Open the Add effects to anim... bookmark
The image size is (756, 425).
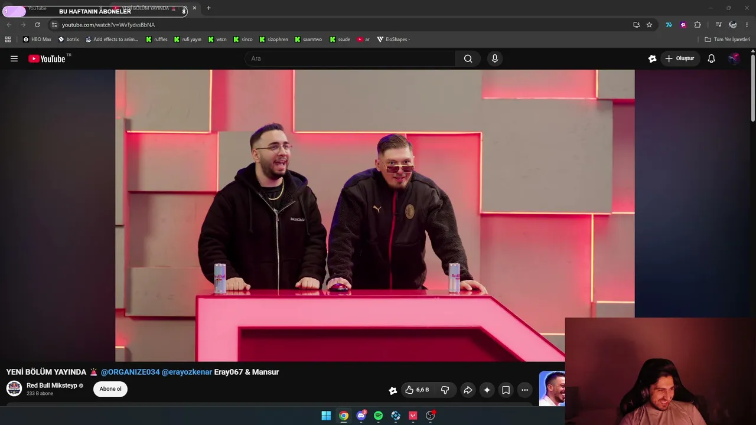pos(112,40)
